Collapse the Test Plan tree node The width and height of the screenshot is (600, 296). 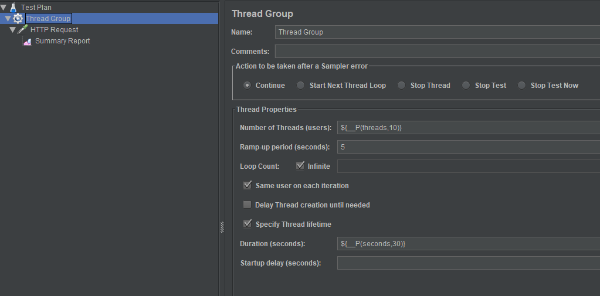pyautogui.click(x=4, y=8)
